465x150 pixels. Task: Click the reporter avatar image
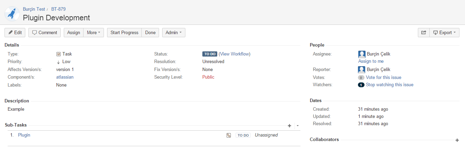click(362, 70)
